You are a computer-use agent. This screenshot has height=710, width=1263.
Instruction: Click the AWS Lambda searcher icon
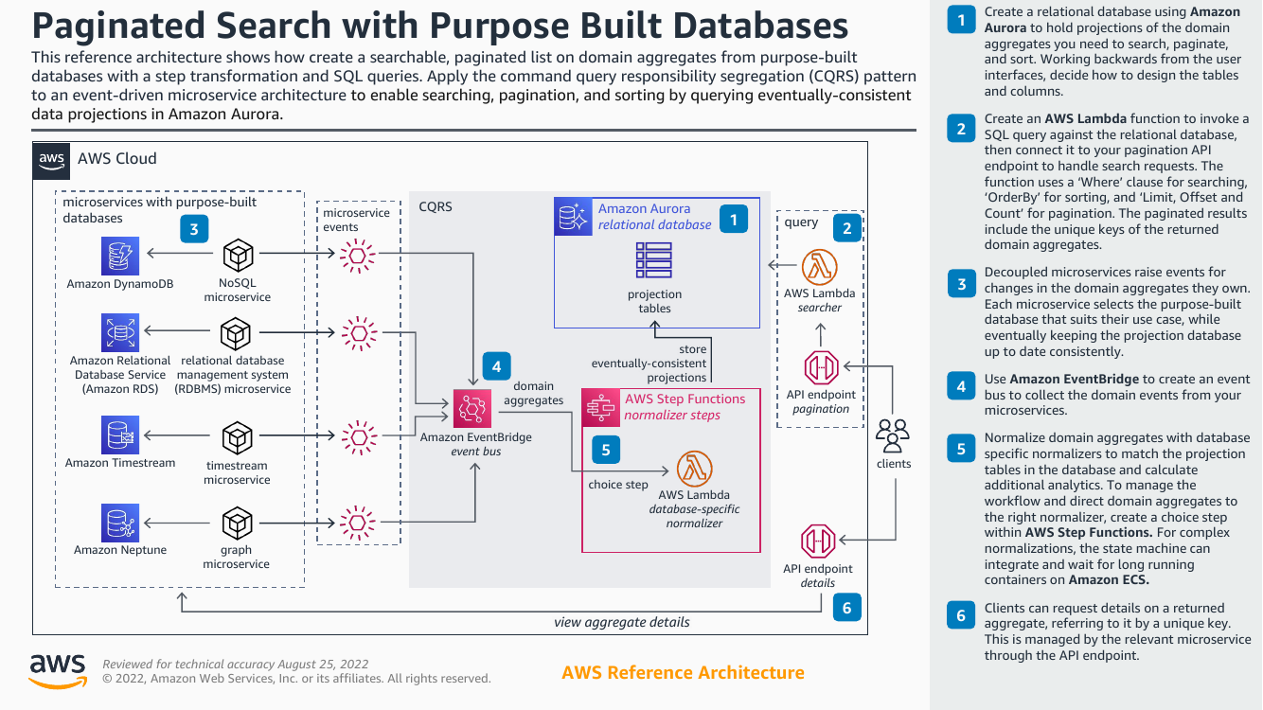pyautogui.click(x=820, y=268)
